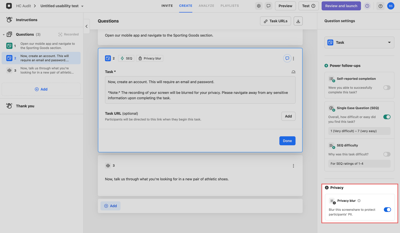Click the download icon beside Task URLs
Viewport: 400px width, 233px height.
[x=298, y=21]
